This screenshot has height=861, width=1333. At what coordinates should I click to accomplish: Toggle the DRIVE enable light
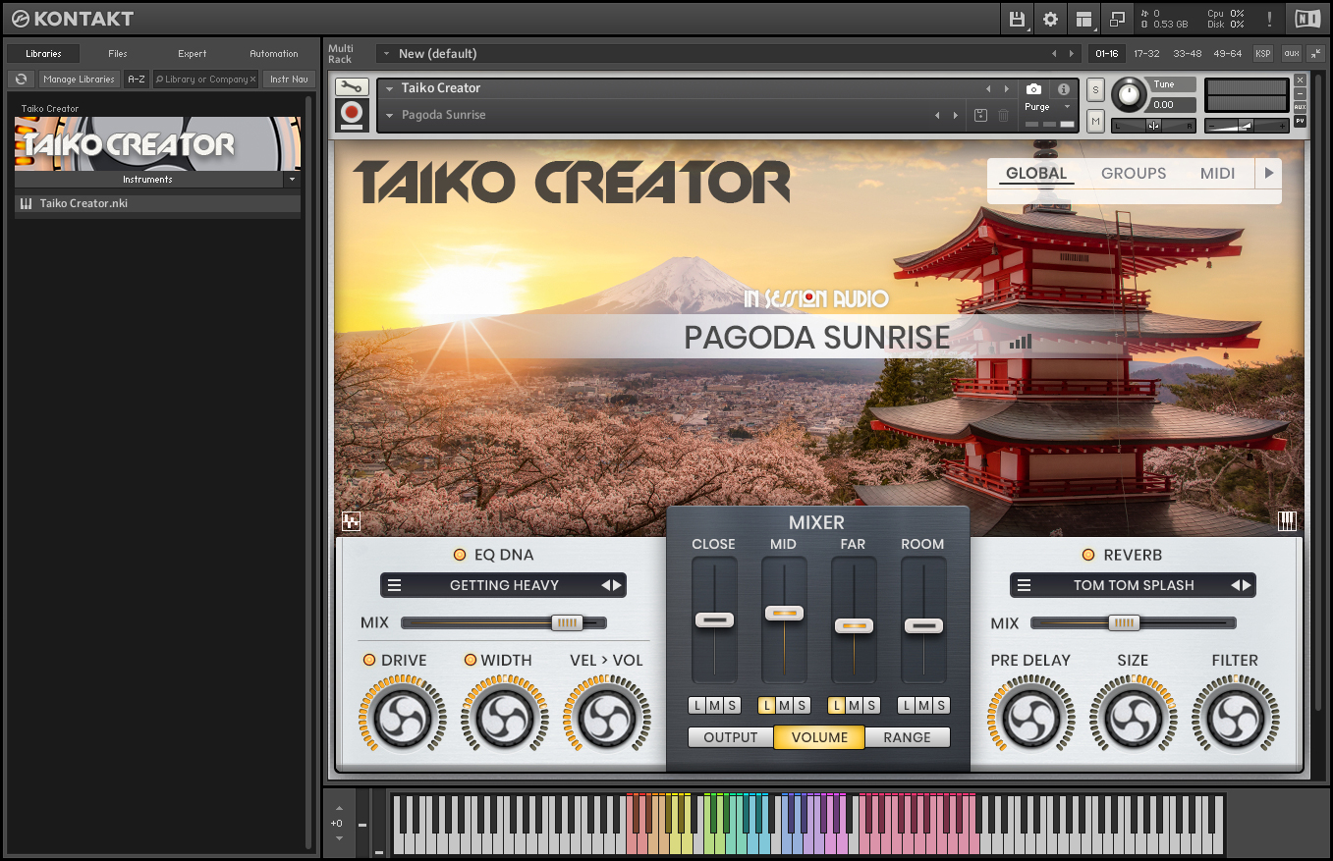pos(369,660)
